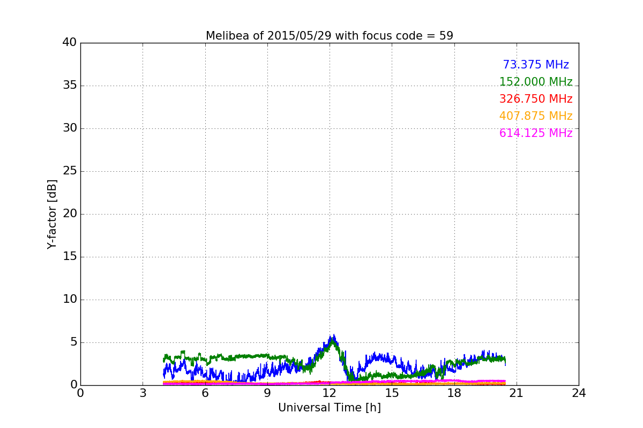Click the x-axis tick label 21
Screen dimensions: 643x428
[x=517, y=393]
